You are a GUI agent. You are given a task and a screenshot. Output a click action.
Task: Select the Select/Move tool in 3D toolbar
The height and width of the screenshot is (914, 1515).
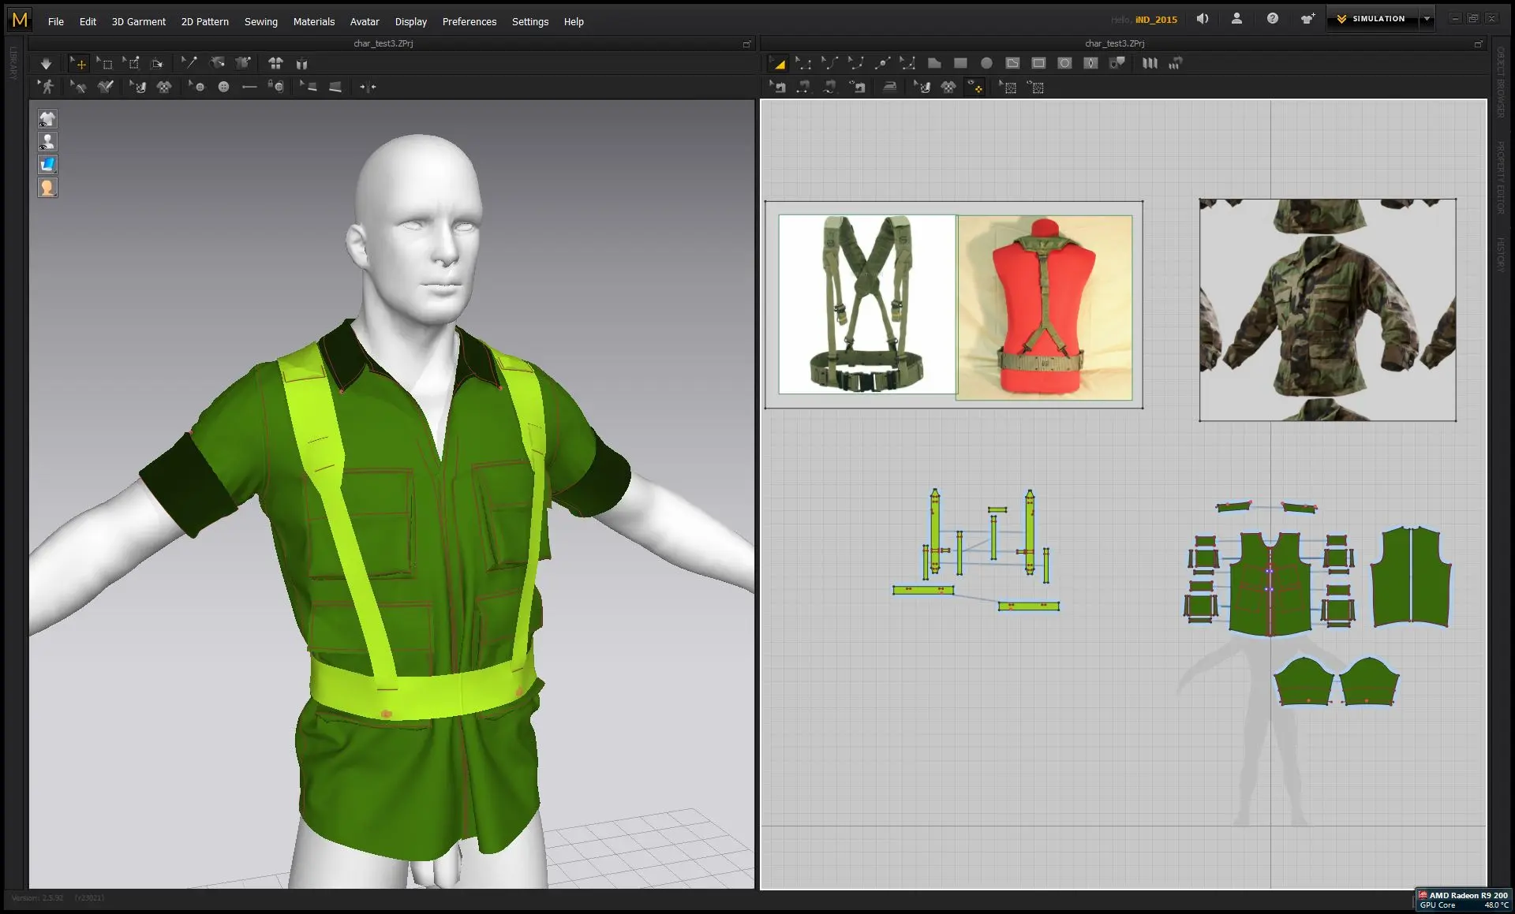coord(79,64)
